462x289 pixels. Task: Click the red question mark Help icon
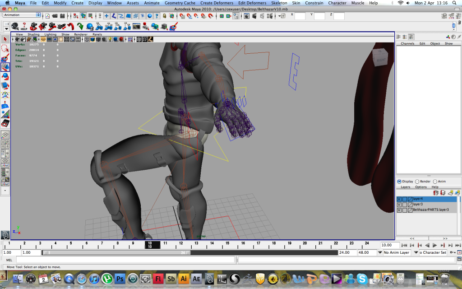point(24,26)
